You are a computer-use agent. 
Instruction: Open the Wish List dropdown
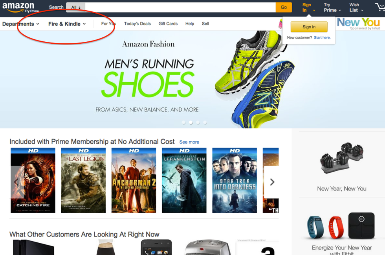356,7
